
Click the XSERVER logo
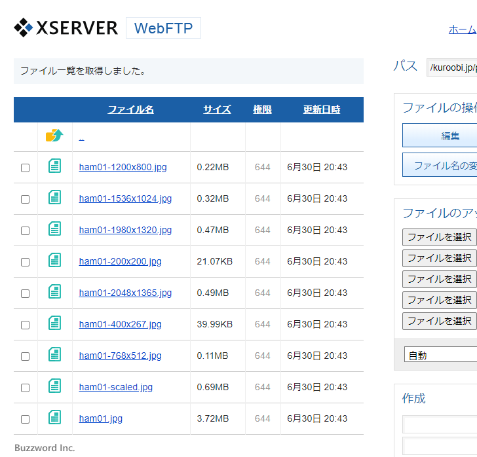point(66,27)
